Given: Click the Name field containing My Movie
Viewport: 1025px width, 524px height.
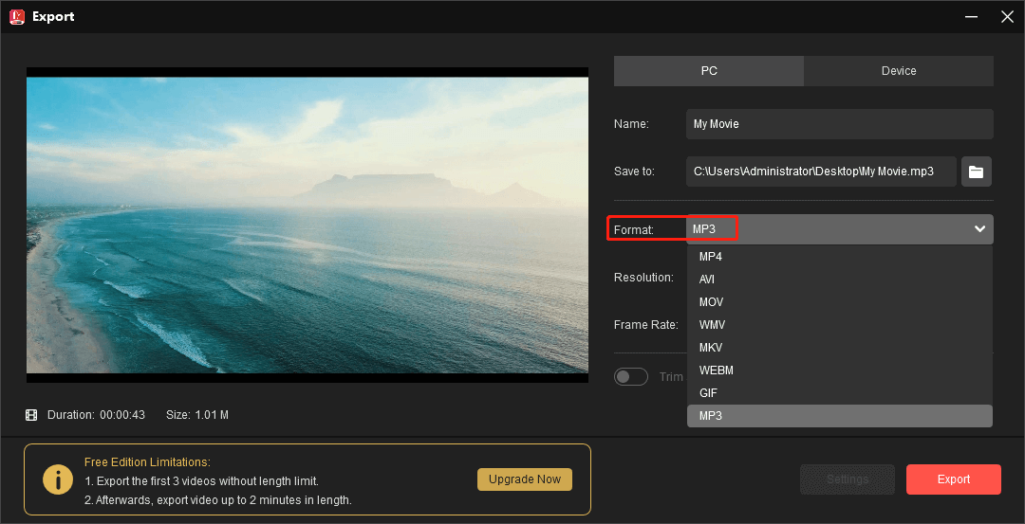Looking at the screenshot, I should click(x=840, y=124).
